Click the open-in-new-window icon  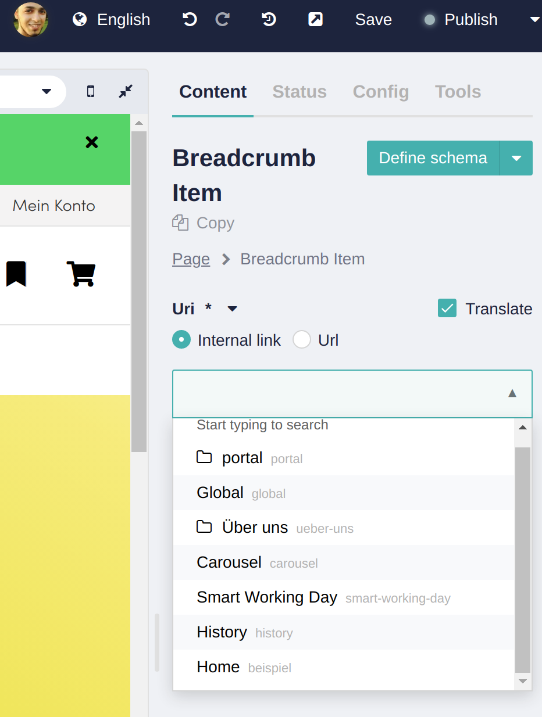pyautogui.click(x=315, y=19)
